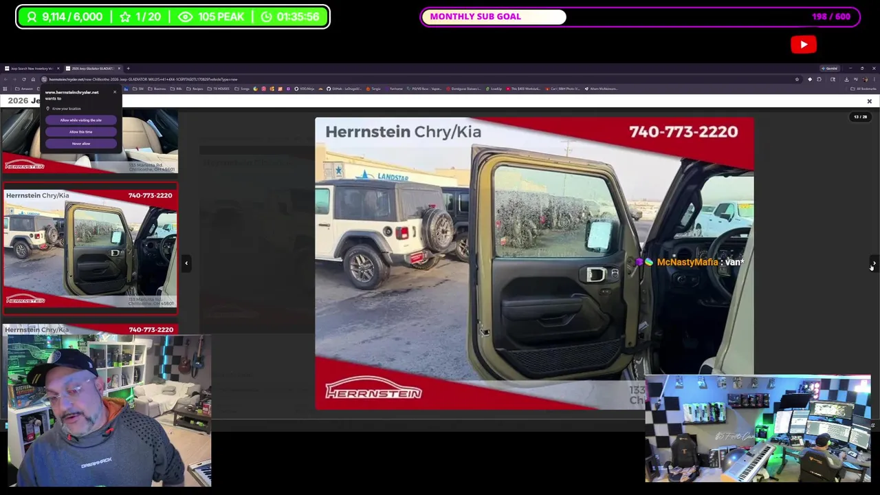Click the 13 / 28 photo counter
880x495 pixels.
pyautogui.click(x=860, y=117)
